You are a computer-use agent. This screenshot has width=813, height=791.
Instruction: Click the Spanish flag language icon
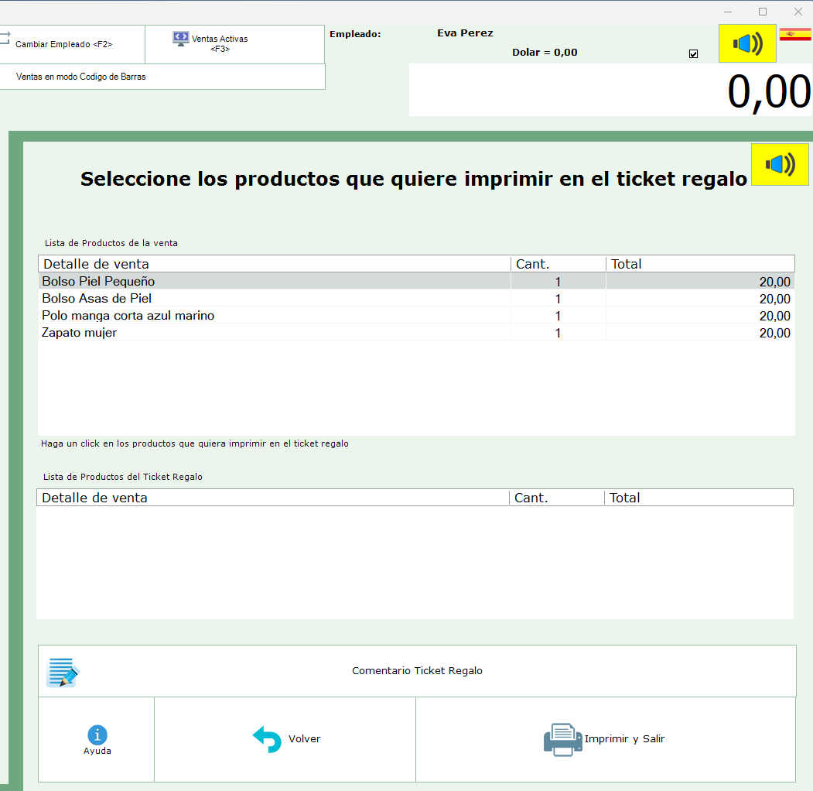[x=795, y=35]
